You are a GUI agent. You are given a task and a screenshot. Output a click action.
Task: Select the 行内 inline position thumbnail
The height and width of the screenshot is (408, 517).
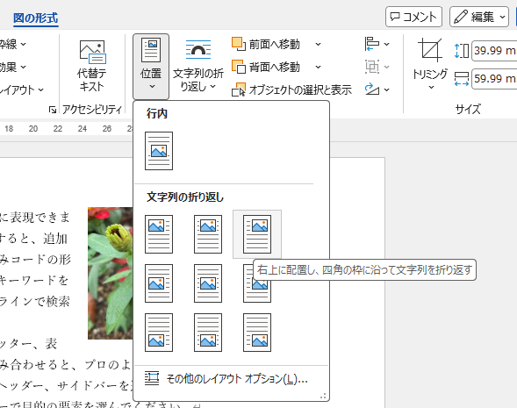[159, 151]
